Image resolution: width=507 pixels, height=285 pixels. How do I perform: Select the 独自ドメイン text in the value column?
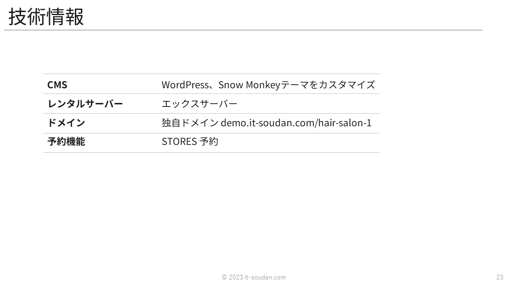pyautogui.click(x=190, y=123)
